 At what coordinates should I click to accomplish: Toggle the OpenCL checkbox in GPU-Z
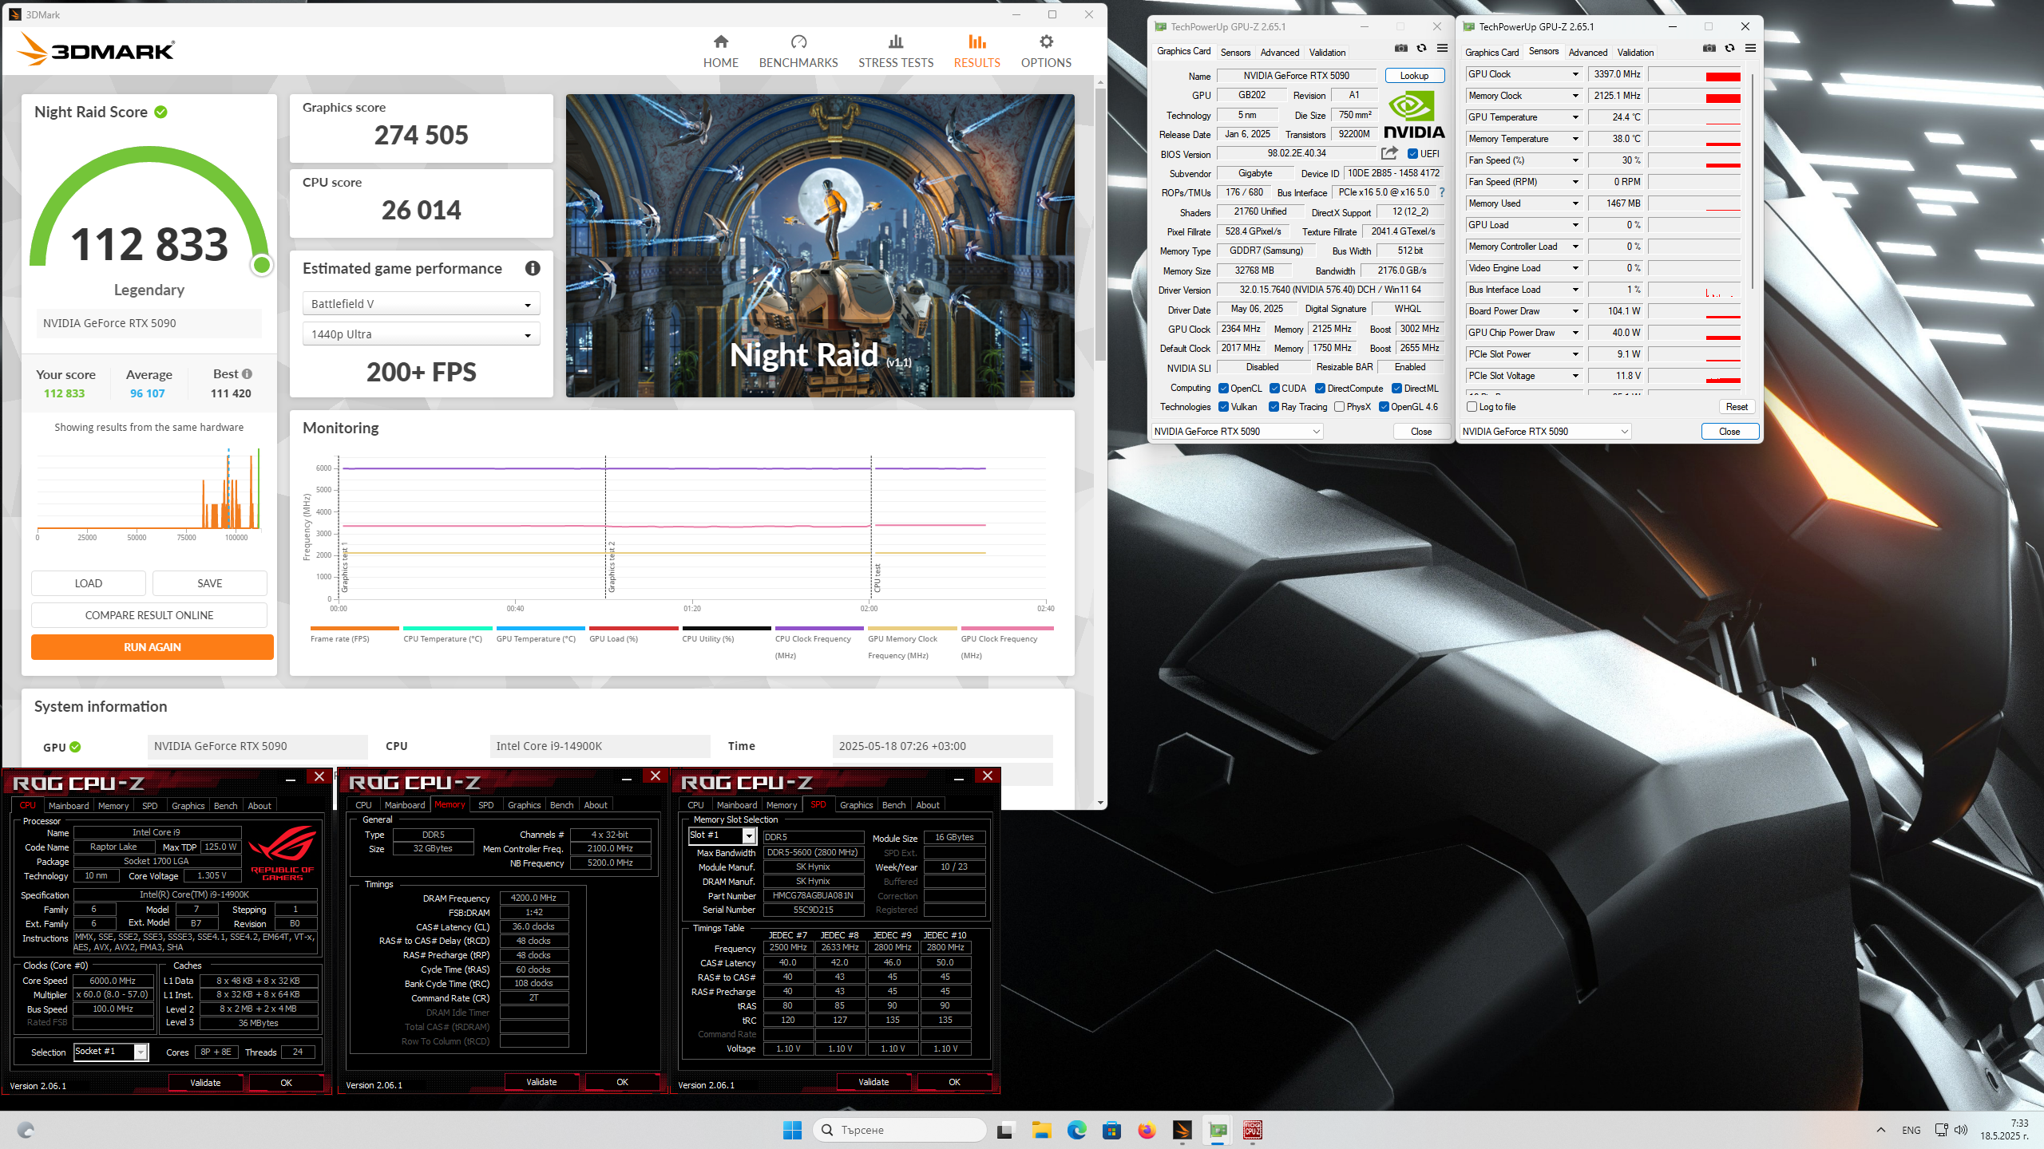click(x=1223, y=389)
